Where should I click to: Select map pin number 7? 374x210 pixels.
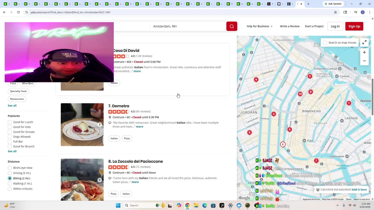tap(316, 161)
